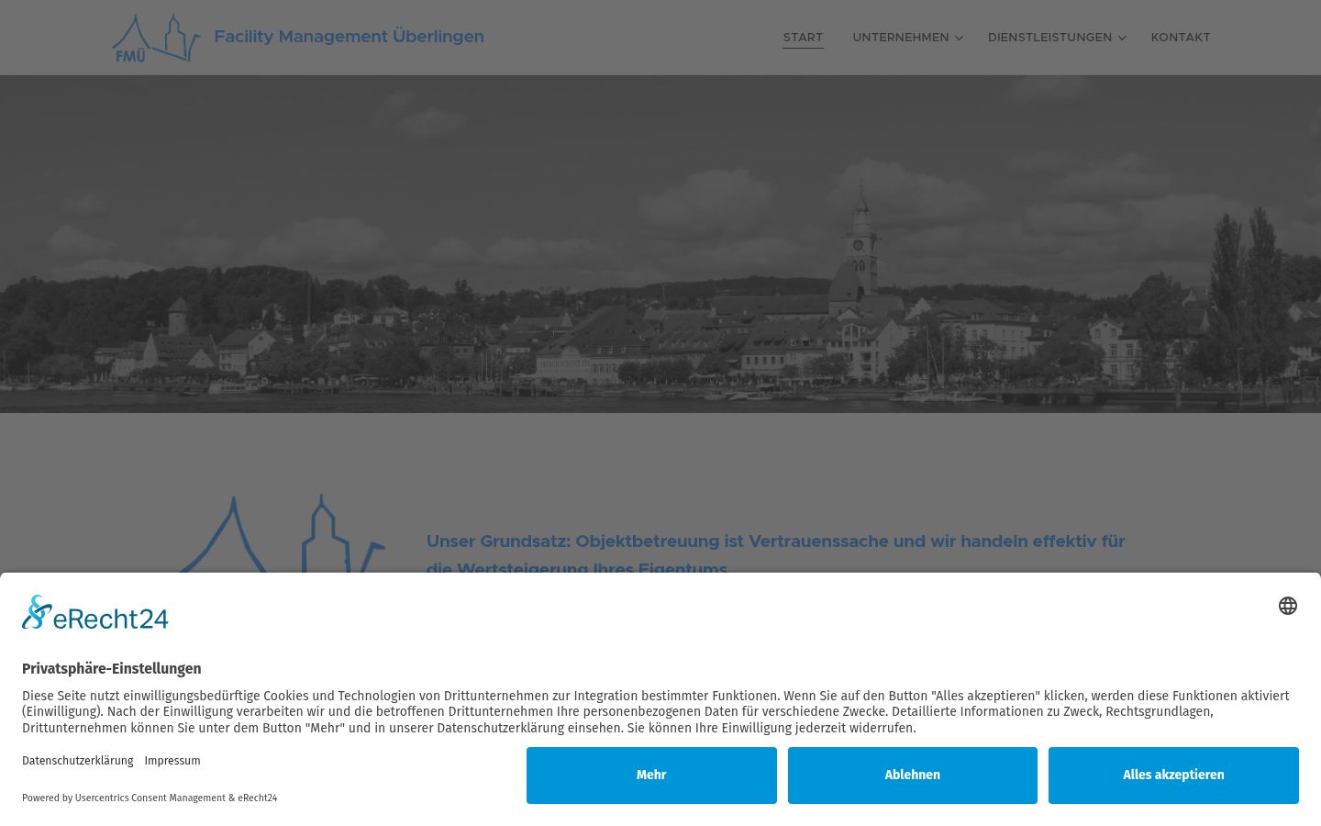The height and width of the screenshot is (826, 1321).
Task: Navigate to the KONTAKT page
Action: pyautogui.click(x=1181, y=38)
